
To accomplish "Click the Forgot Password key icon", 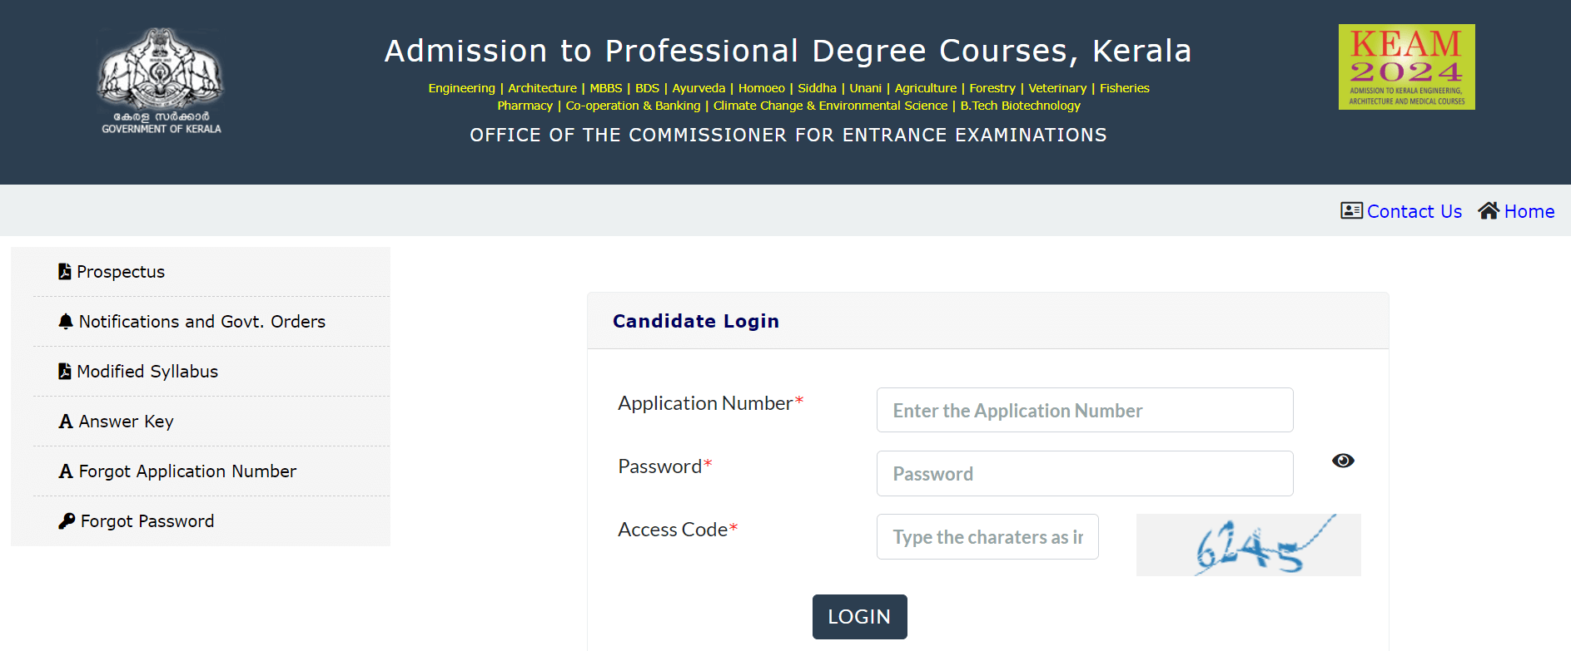I will pos(67,521).
